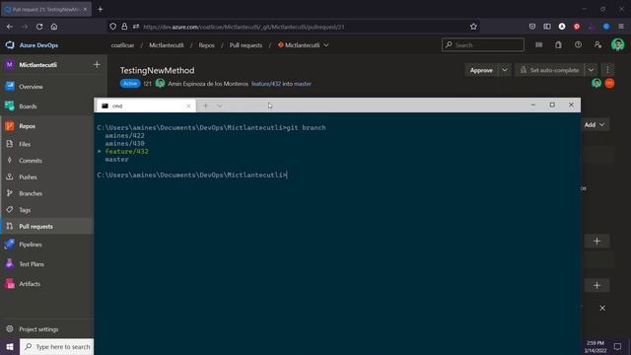This screenshot has height=355, width=631.
Task: Close the cmd terminal tab
Action: [x=188, y=106]
